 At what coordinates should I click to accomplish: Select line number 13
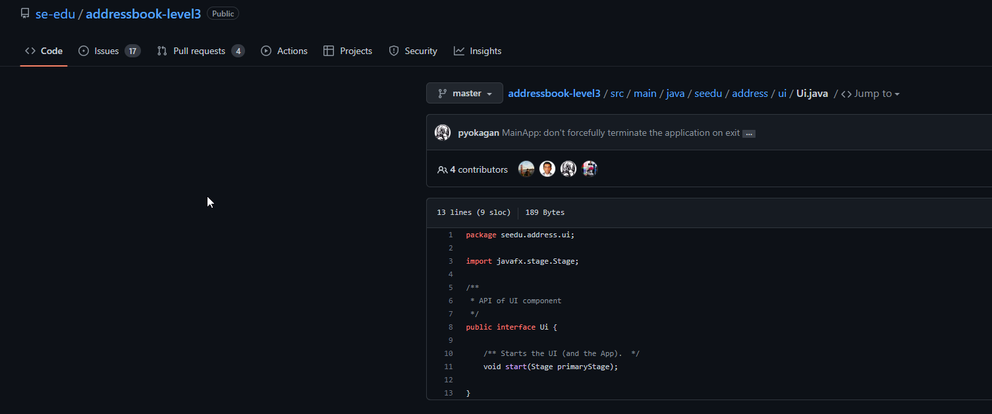point(449,393)
